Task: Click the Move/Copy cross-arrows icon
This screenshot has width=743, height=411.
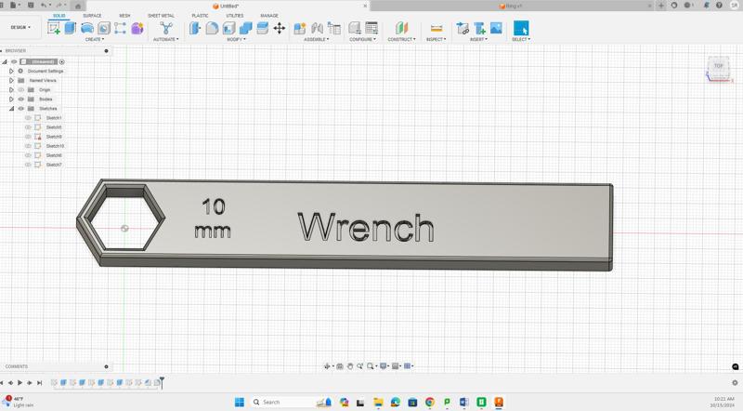Action: pos(279,28)
